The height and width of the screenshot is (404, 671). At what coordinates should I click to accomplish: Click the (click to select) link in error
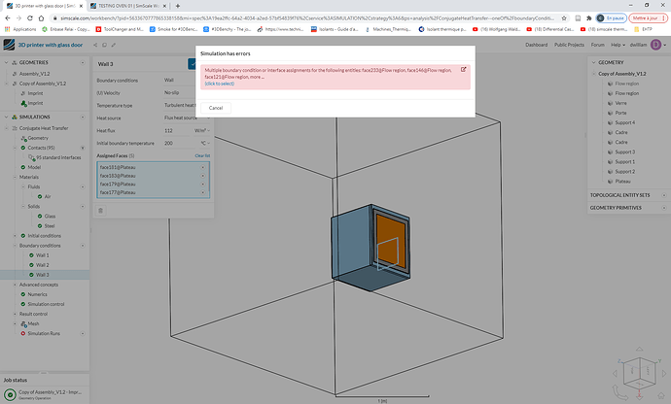coord(220,84)
